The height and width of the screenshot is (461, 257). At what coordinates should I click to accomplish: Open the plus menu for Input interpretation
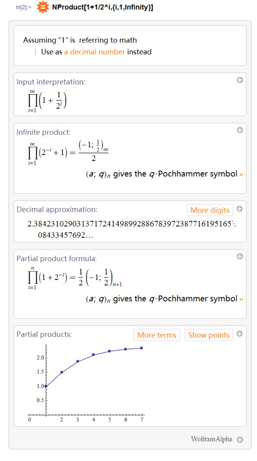click(240, 80)
